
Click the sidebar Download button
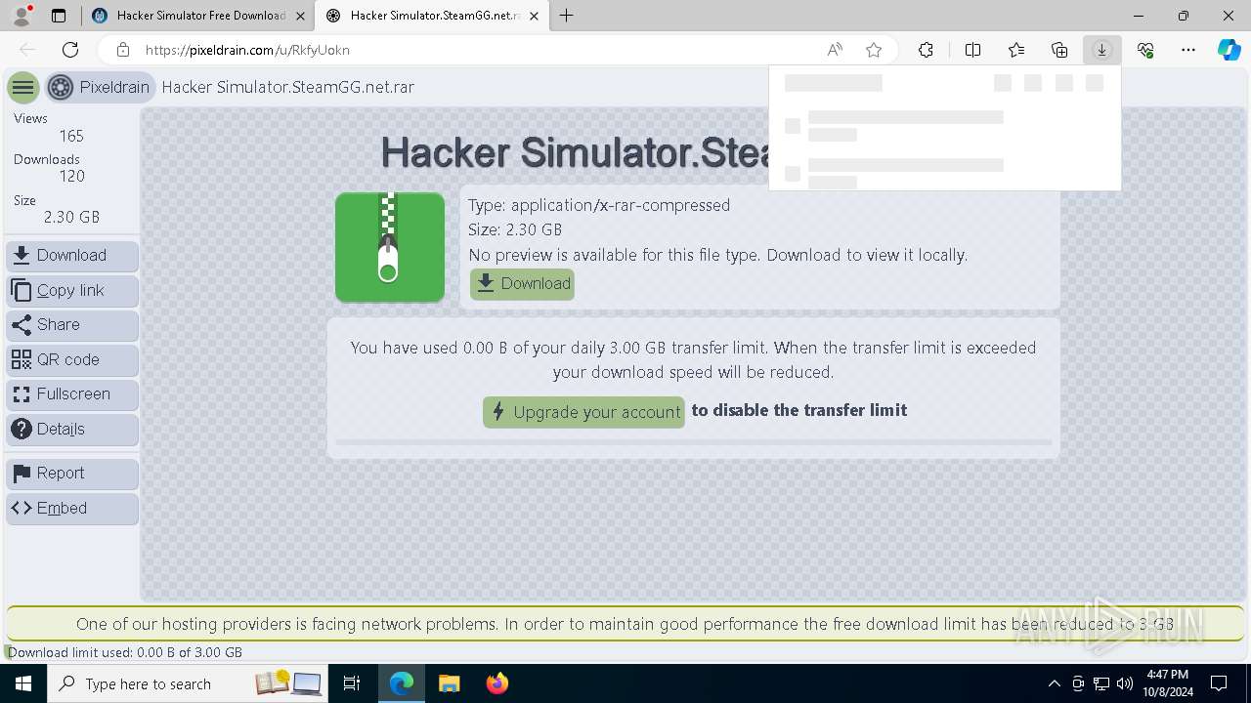pyautogui.click(x=72, y=256)
